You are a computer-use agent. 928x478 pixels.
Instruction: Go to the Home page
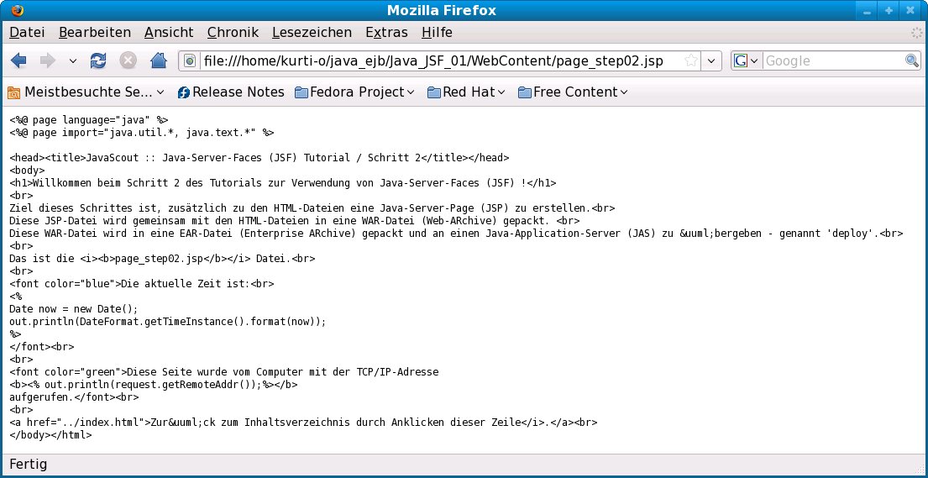[x=158, y=60]
